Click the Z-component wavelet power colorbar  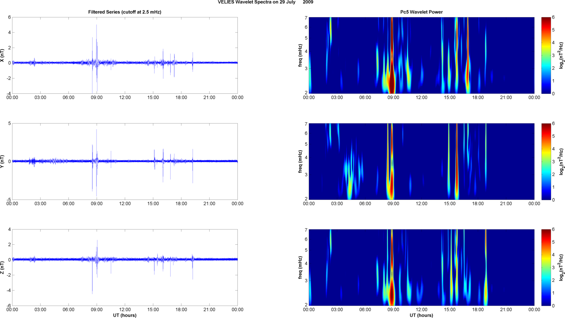(546, 268)
